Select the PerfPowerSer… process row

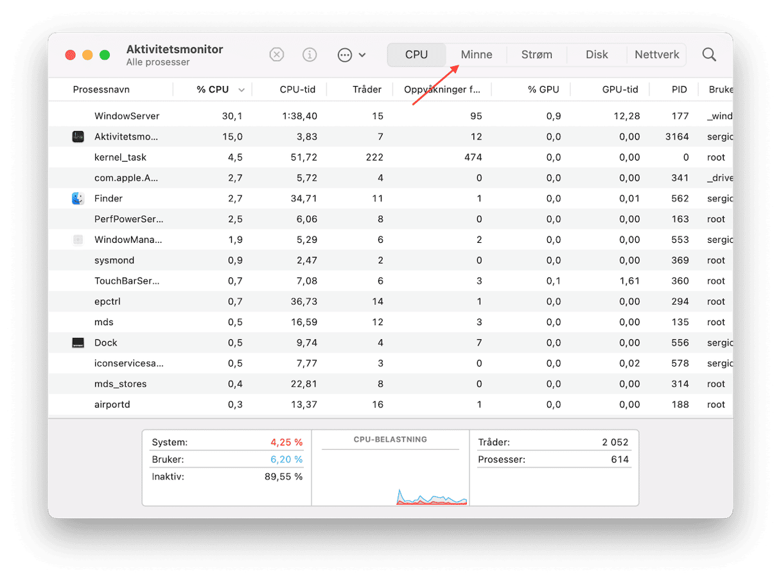point(390,219)
